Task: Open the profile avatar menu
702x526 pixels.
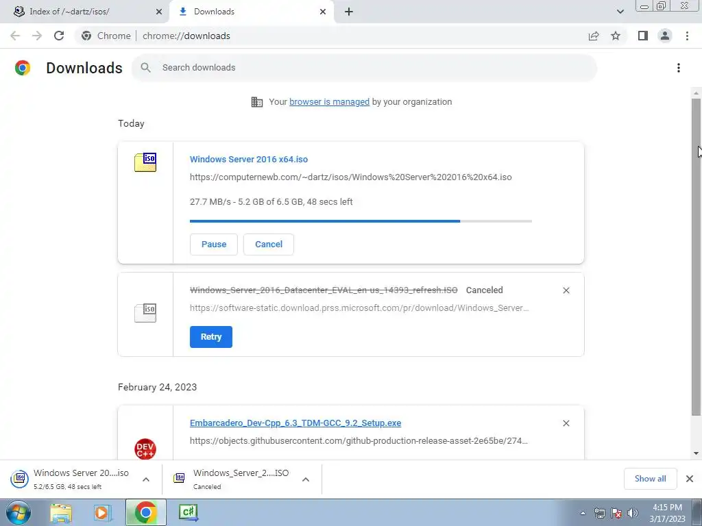Action: click(665, 36)
